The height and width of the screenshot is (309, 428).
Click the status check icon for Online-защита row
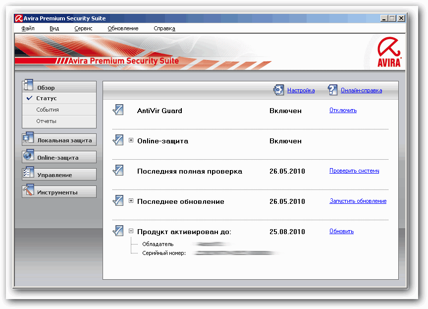click(118, 140)
